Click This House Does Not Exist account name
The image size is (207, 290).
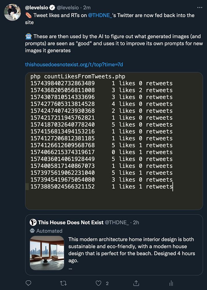71,222
